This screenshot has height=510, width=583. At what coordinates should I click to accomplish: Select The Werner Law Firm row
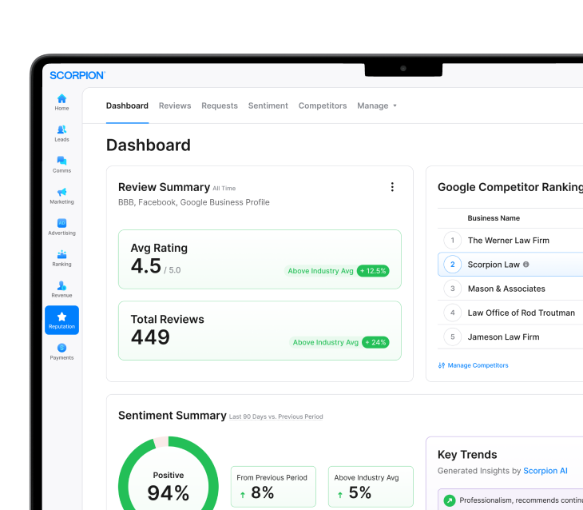point(509,240)
